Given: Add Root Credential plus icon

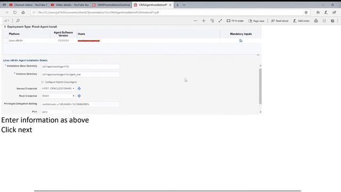Looking at the screenshot, I should click(79, 96).
